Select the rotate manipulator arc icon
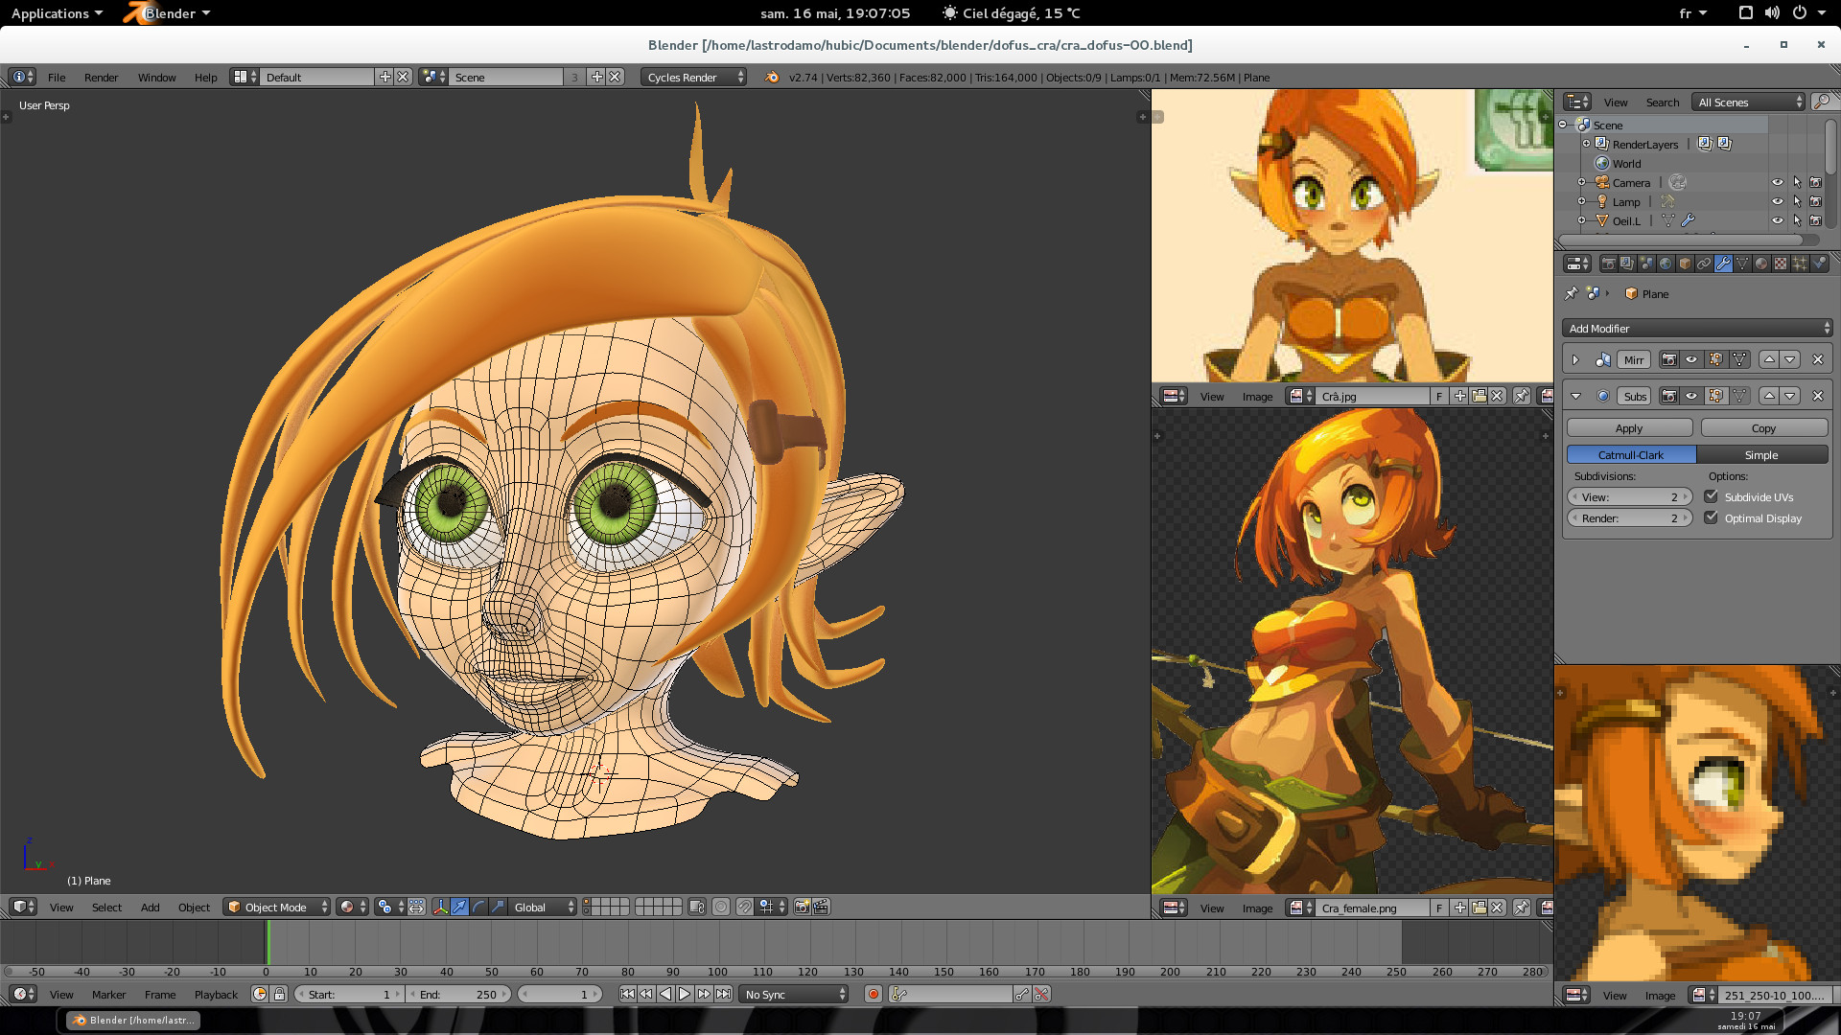 (x=478, y=907)
